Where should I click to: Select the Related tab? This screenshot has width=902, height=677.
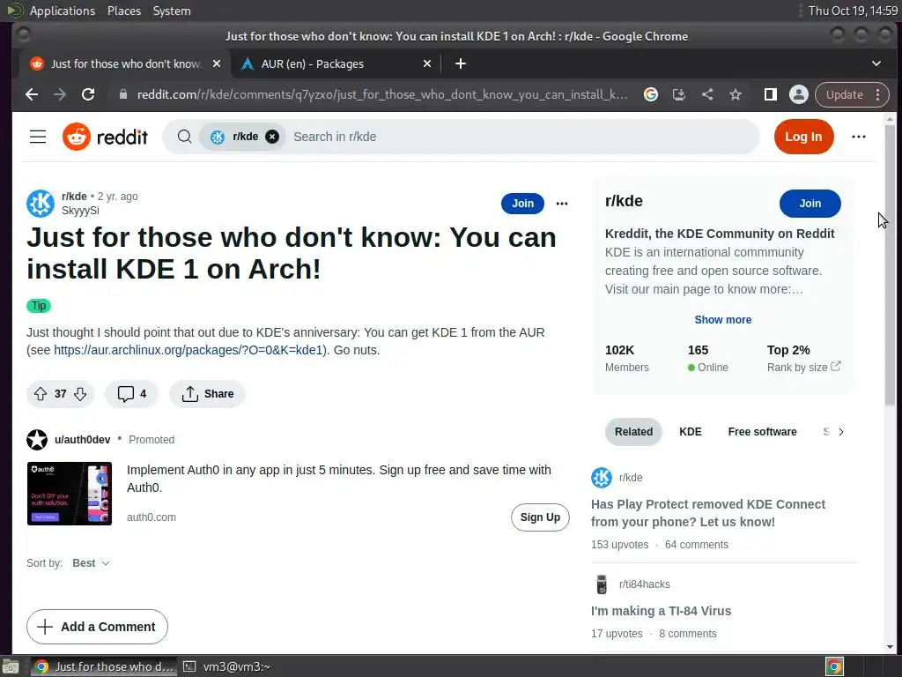[633, 432]
